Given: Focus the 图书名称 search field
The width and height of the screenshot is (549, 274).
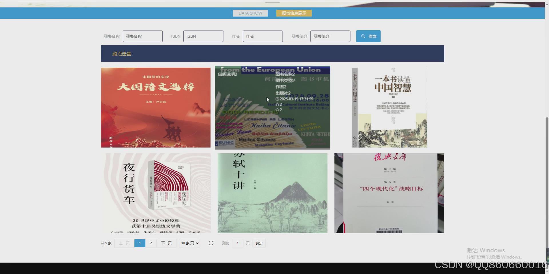Looking at the screenshot, I should coord(143,36).
